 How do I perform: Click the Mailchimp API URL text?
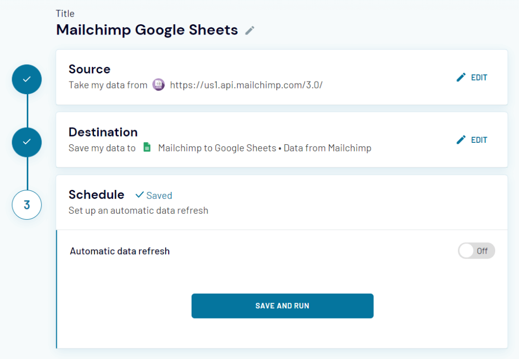[x=246, y=85]
